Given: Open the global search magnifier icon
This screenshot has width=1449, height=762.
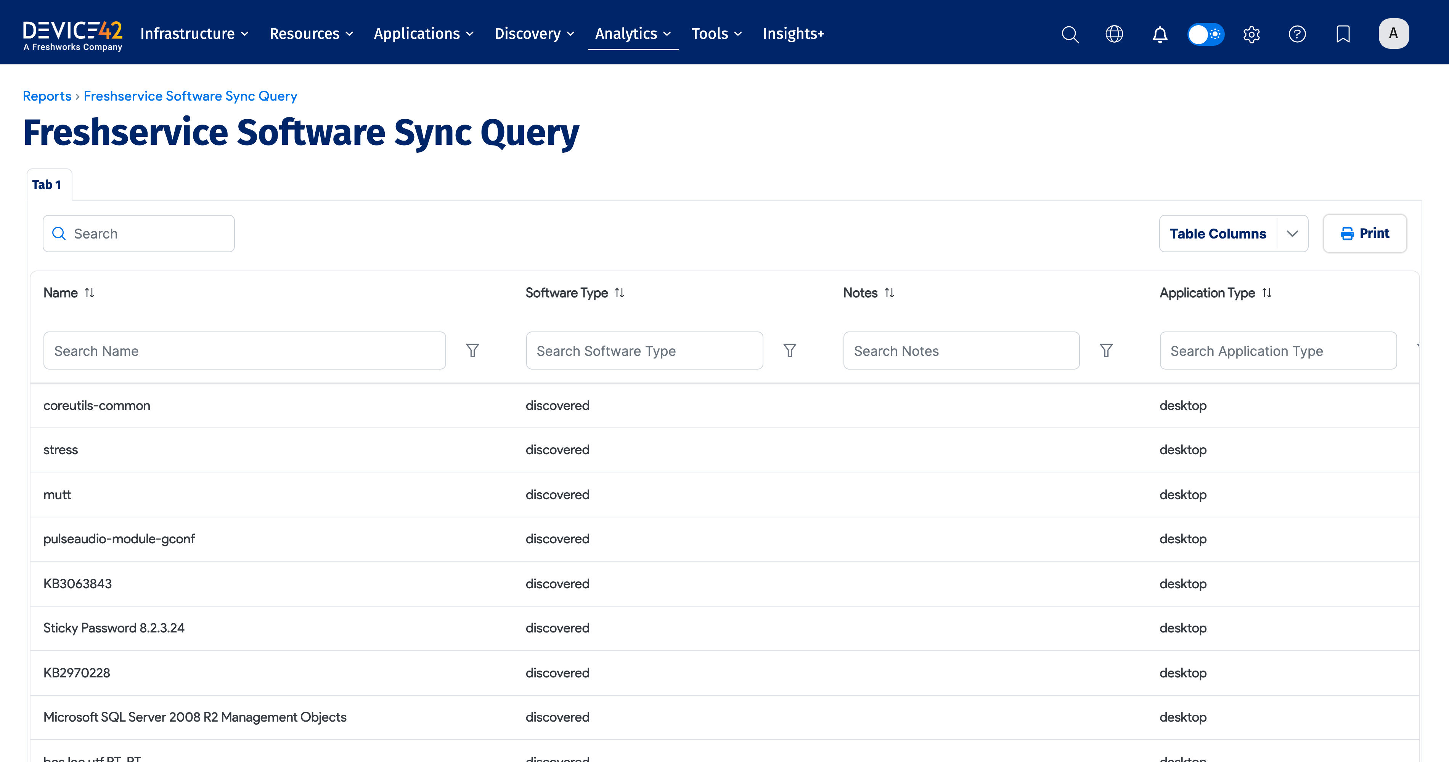Looking at the screenshot, I should (x=1070, y=34).
